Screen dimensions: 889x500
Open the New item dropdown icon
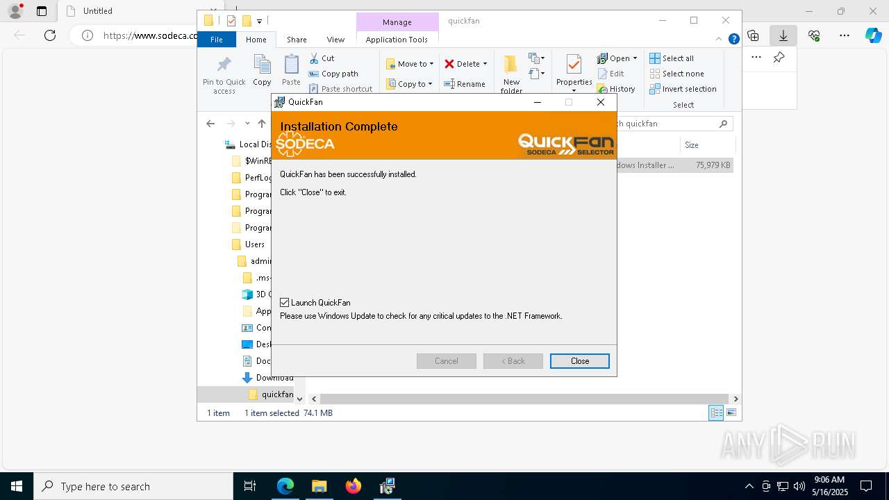click(537, 58)
